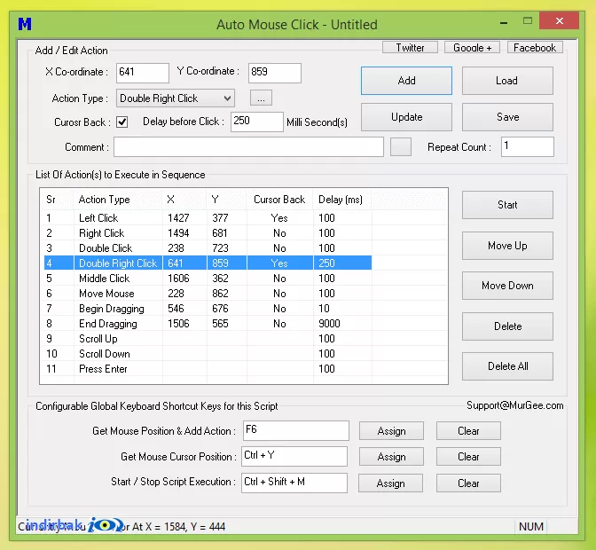Click Assign for Get Mouse Position & Add Action
This screenshot has width=596, height=550.
click(x=391, y=431)
